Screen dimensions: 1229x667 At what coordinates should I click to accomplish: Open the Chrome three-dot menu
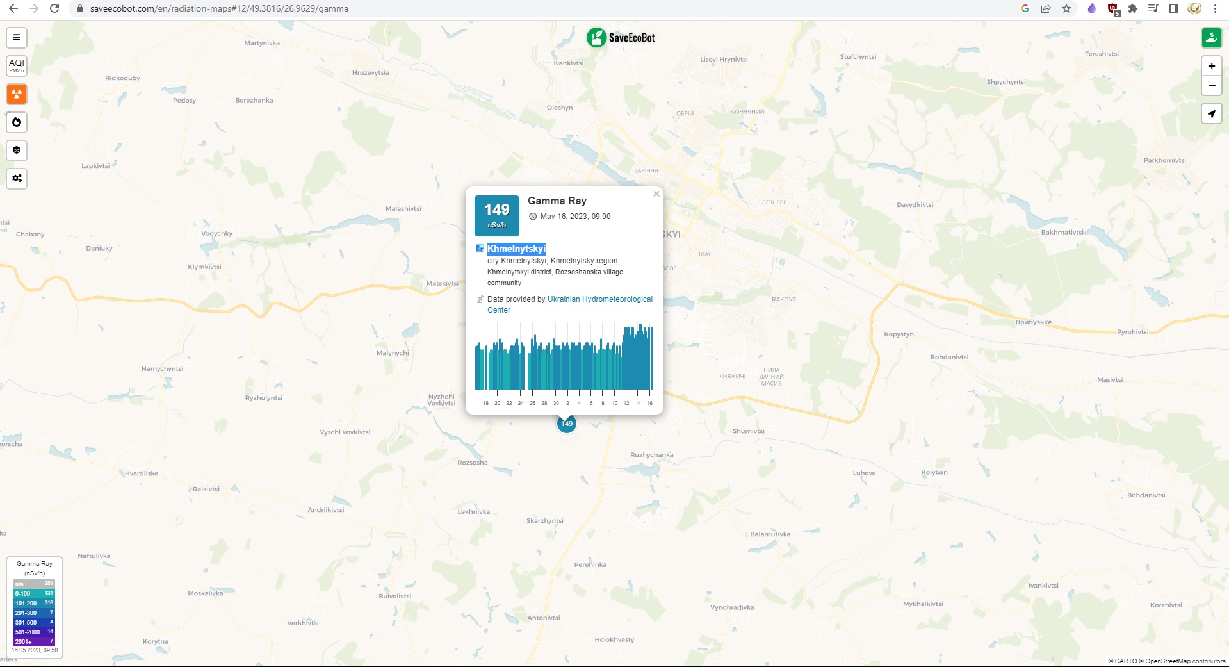click(x=1215, y=8)
